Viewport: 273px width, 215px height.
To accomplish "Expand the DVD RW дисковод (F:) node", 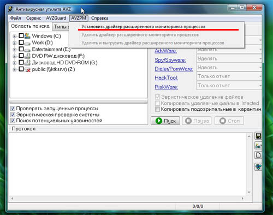I will (x=14, y=56).
